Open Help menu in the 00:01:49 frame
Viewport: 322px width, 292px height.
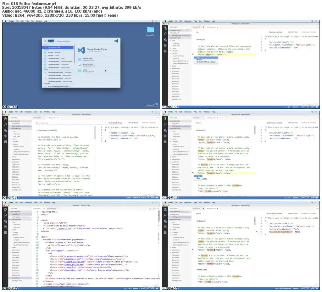tap(53, 112)
